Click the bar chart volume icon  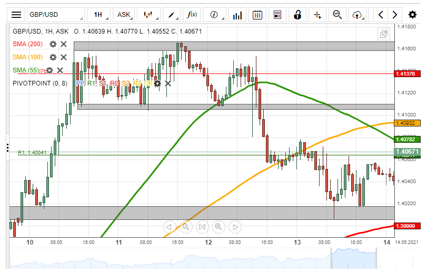pos(237,15)
